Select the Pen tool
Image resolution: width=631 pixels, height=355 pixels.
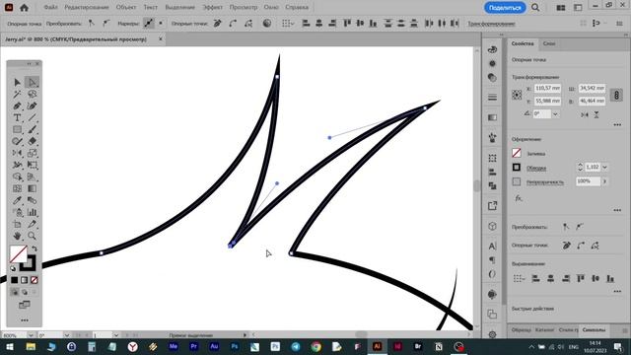click(x=17, y=106)
